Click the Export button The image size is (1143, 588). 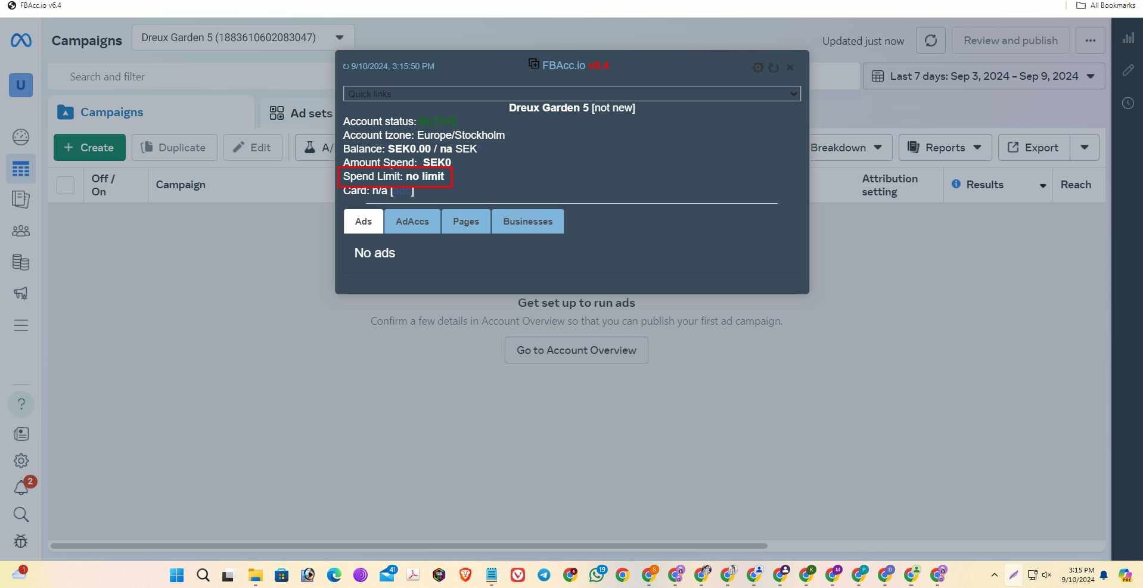[x=1034, y=148]
